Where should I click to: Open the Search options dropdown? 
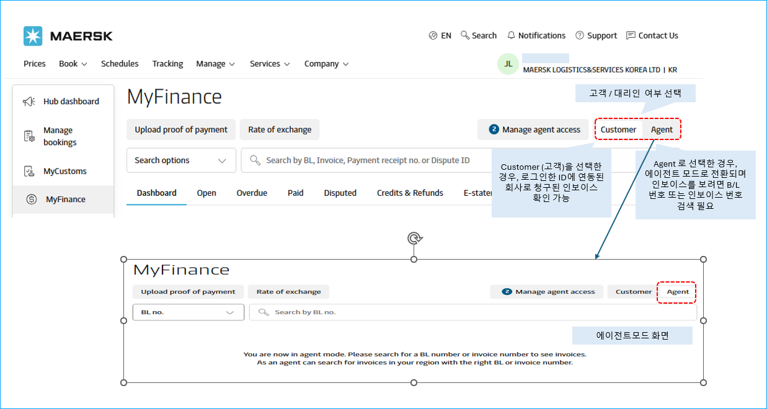(181, 161)
